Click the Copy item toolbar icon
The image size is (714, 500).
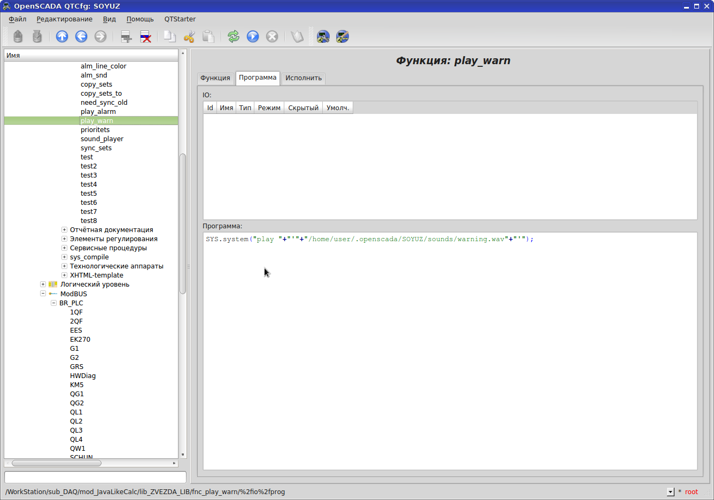point(170,36)
